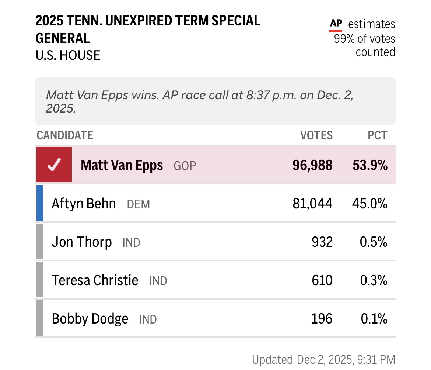Image resolution: width=431 pixels, height=370 pixels.
Task: Click the gray bar beside Bobby Dodge
Action: pos(40,318)
